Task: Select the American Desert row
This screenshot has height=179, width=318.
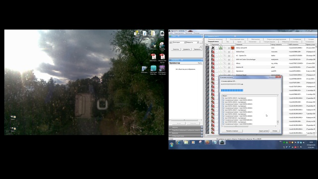Action: pyautogui.click(x=260, y=75)
